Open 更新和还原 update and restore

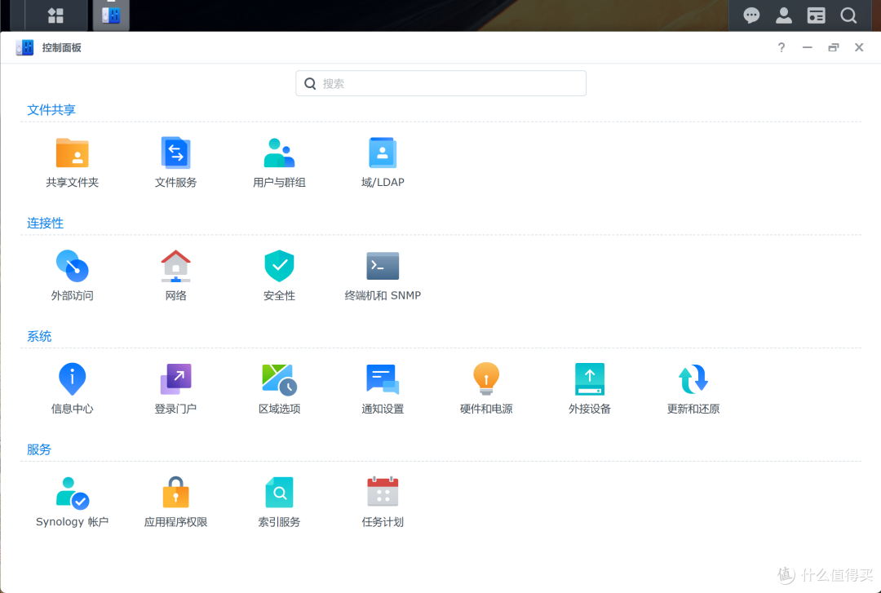click(x=693, y=388)
